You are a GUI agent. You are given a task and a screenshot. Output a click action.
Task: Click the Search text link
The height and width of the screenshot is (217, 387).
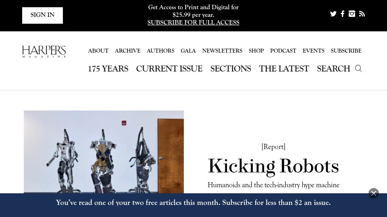pyautogui.click(x=333, y=69)
